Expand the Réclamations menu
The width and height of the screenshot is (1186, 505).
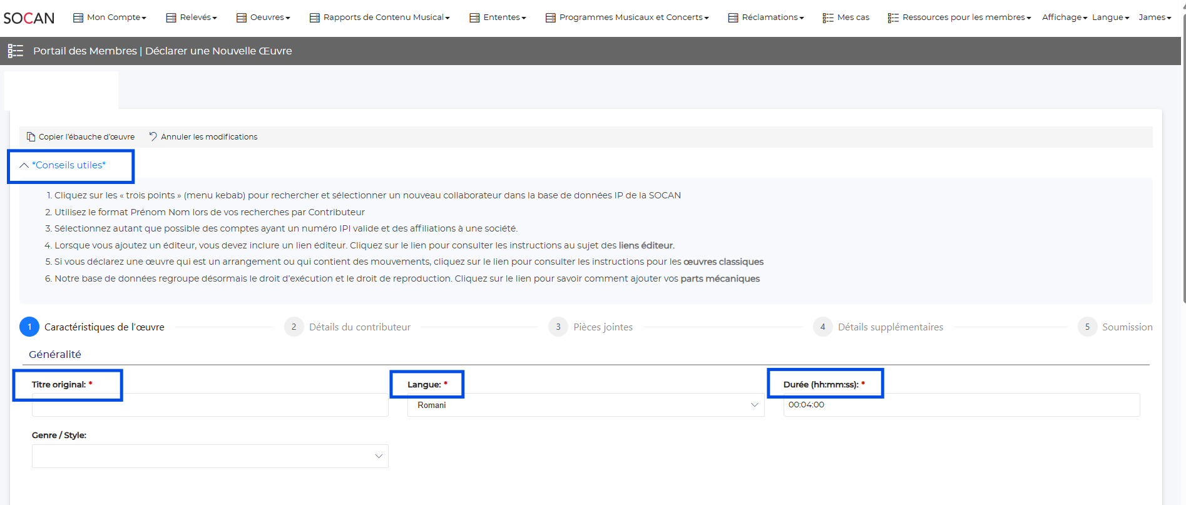766,18
